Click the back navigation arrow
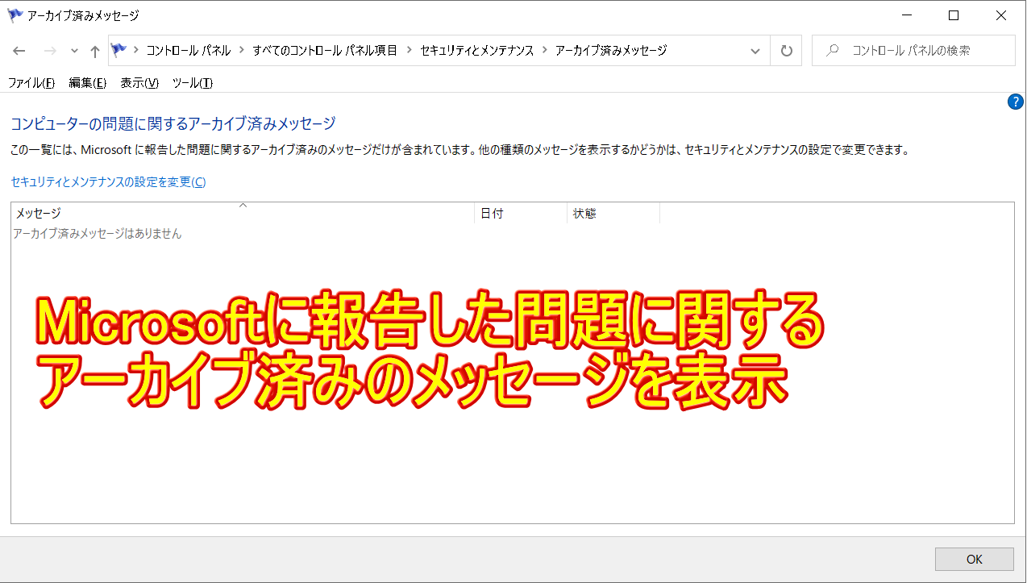The image size is (1027, 583). coord(19,50)
